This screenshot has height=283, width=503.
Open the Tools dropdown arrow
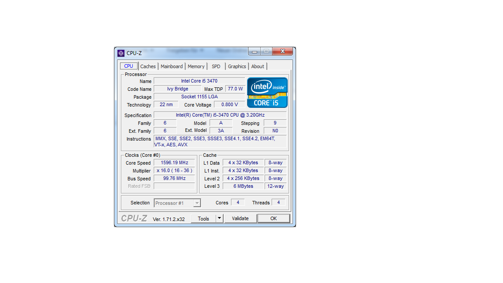(220, 218)
